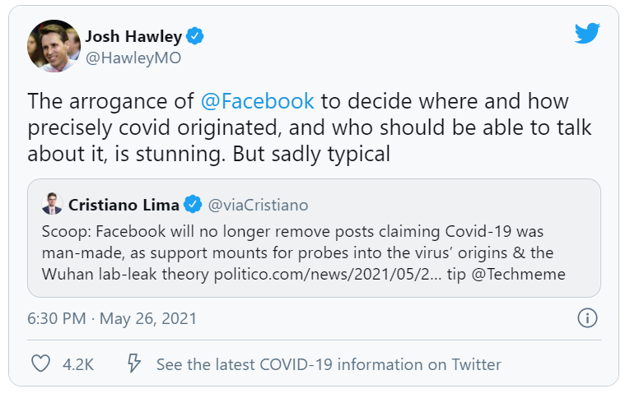630x398 pixels.
Task: Open the @Facebook mention link
Action: 258,101
